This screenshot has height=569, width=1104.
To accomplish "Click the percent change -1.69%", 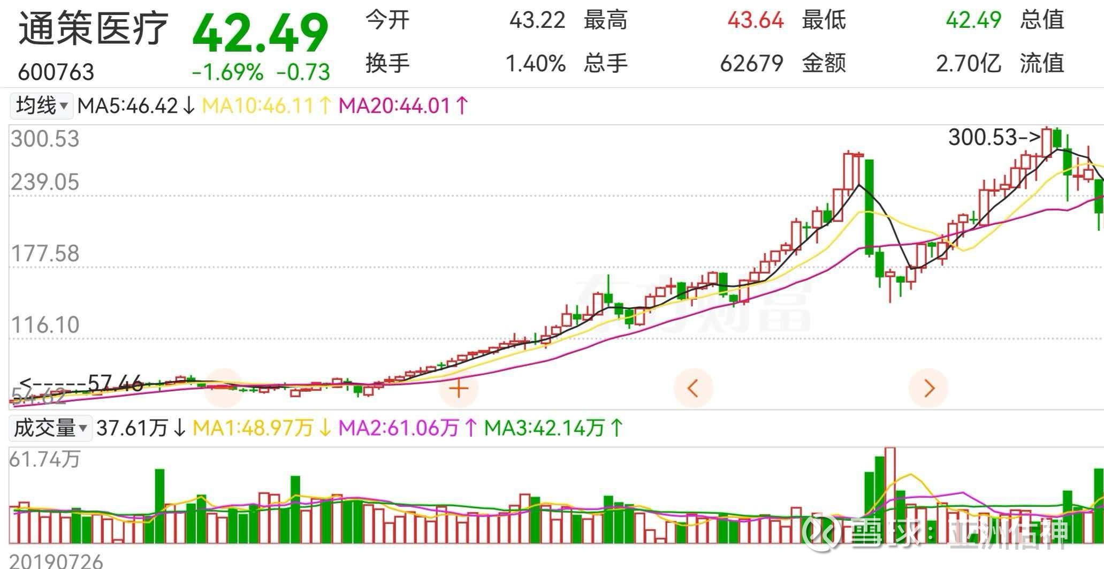I will [227, 72].
